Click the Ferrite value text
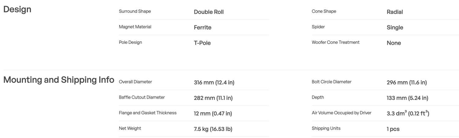Image resolution: width=459 pixels, height=138 pixels. click(x=203, y=27)
